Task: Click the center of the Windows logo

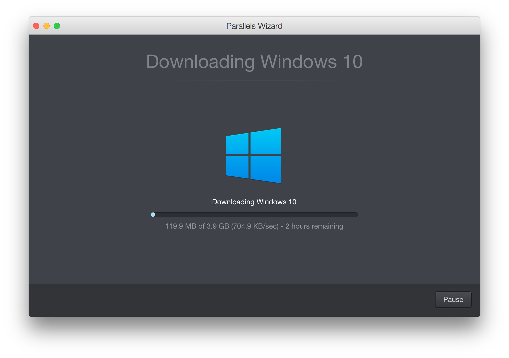Action: 253,155
